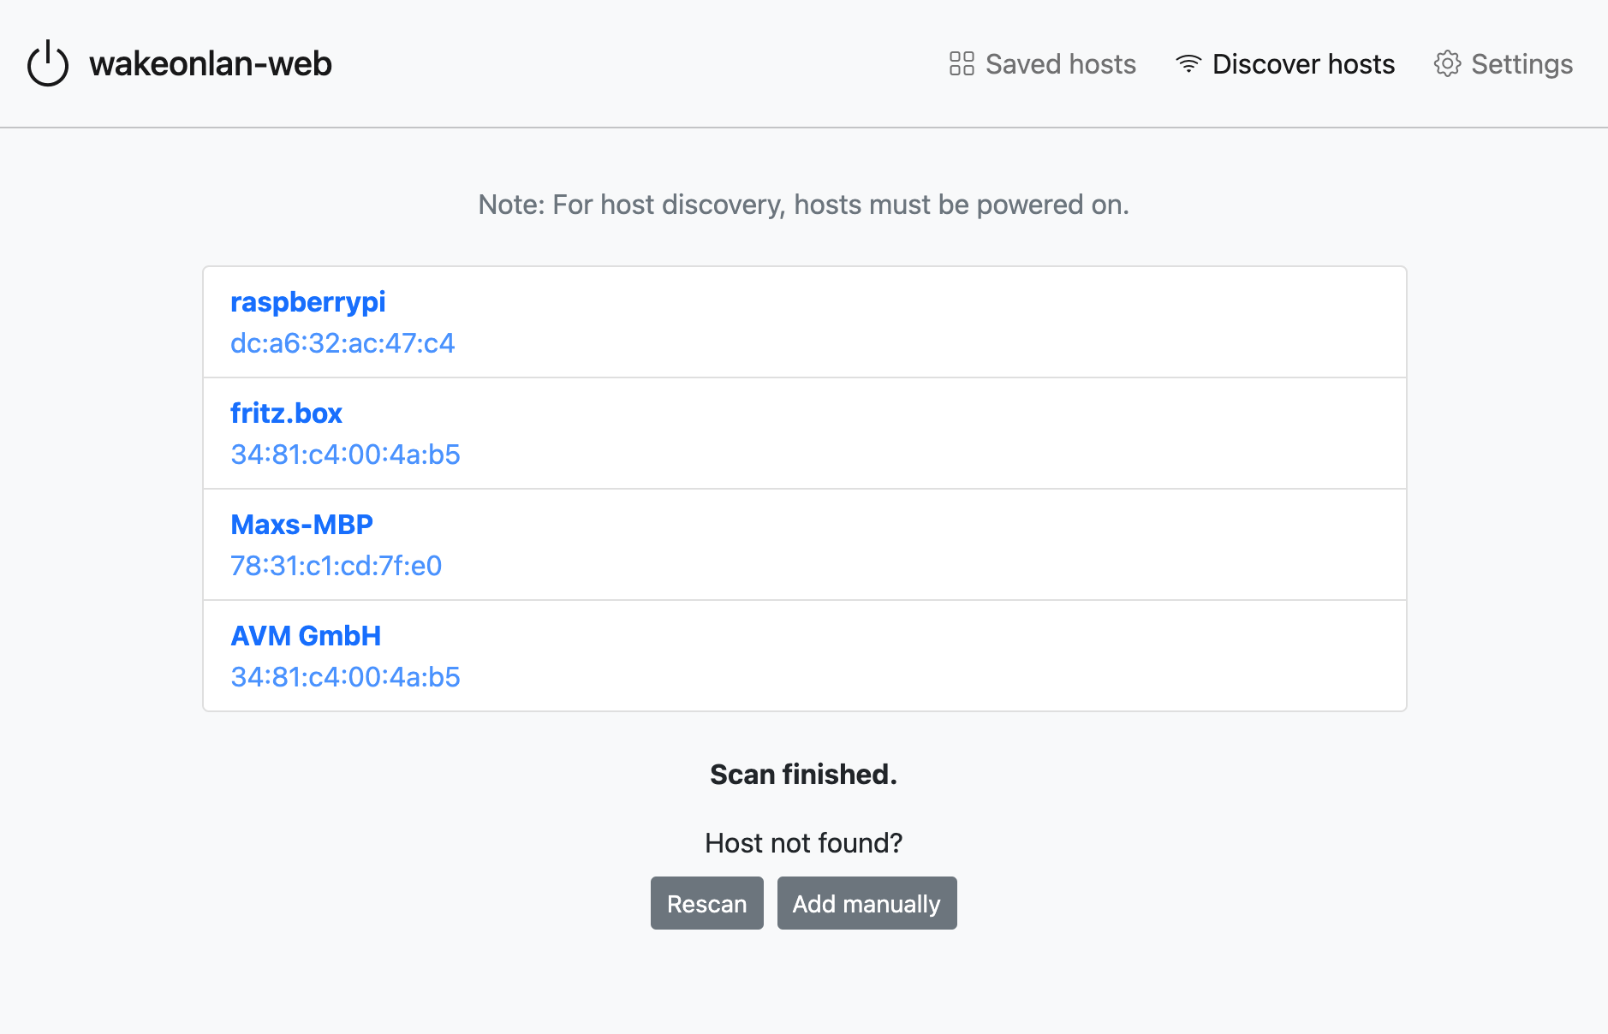Click the wakeonlan-web title text
This screenshot has height=1034, width=1608.
click(x=210, y=62)
